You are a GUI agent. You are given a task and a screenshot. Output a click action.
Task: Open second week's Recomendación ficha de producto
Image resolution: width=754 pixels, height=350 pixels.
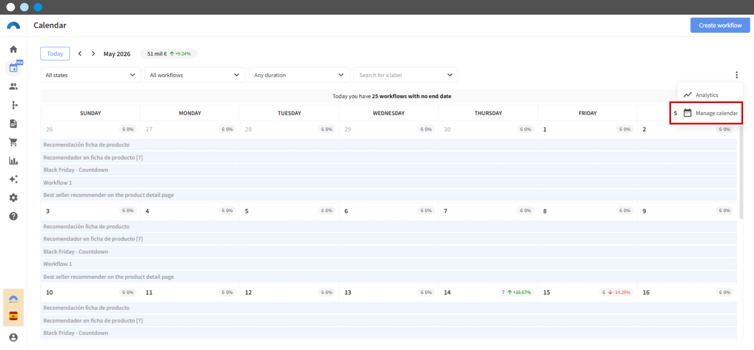pos(389,226)
